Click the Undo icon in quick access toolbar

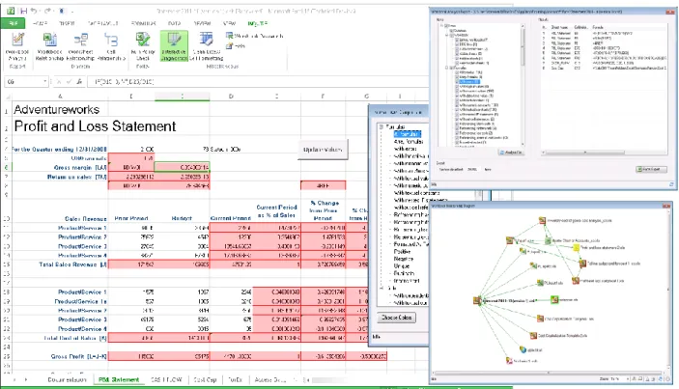coord(35,11)
